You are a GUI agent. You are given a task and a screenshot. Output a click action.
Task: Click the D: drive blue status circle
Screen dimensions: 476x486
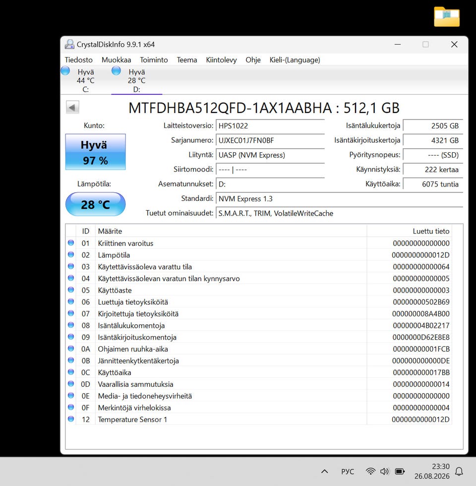click(116, 70)
